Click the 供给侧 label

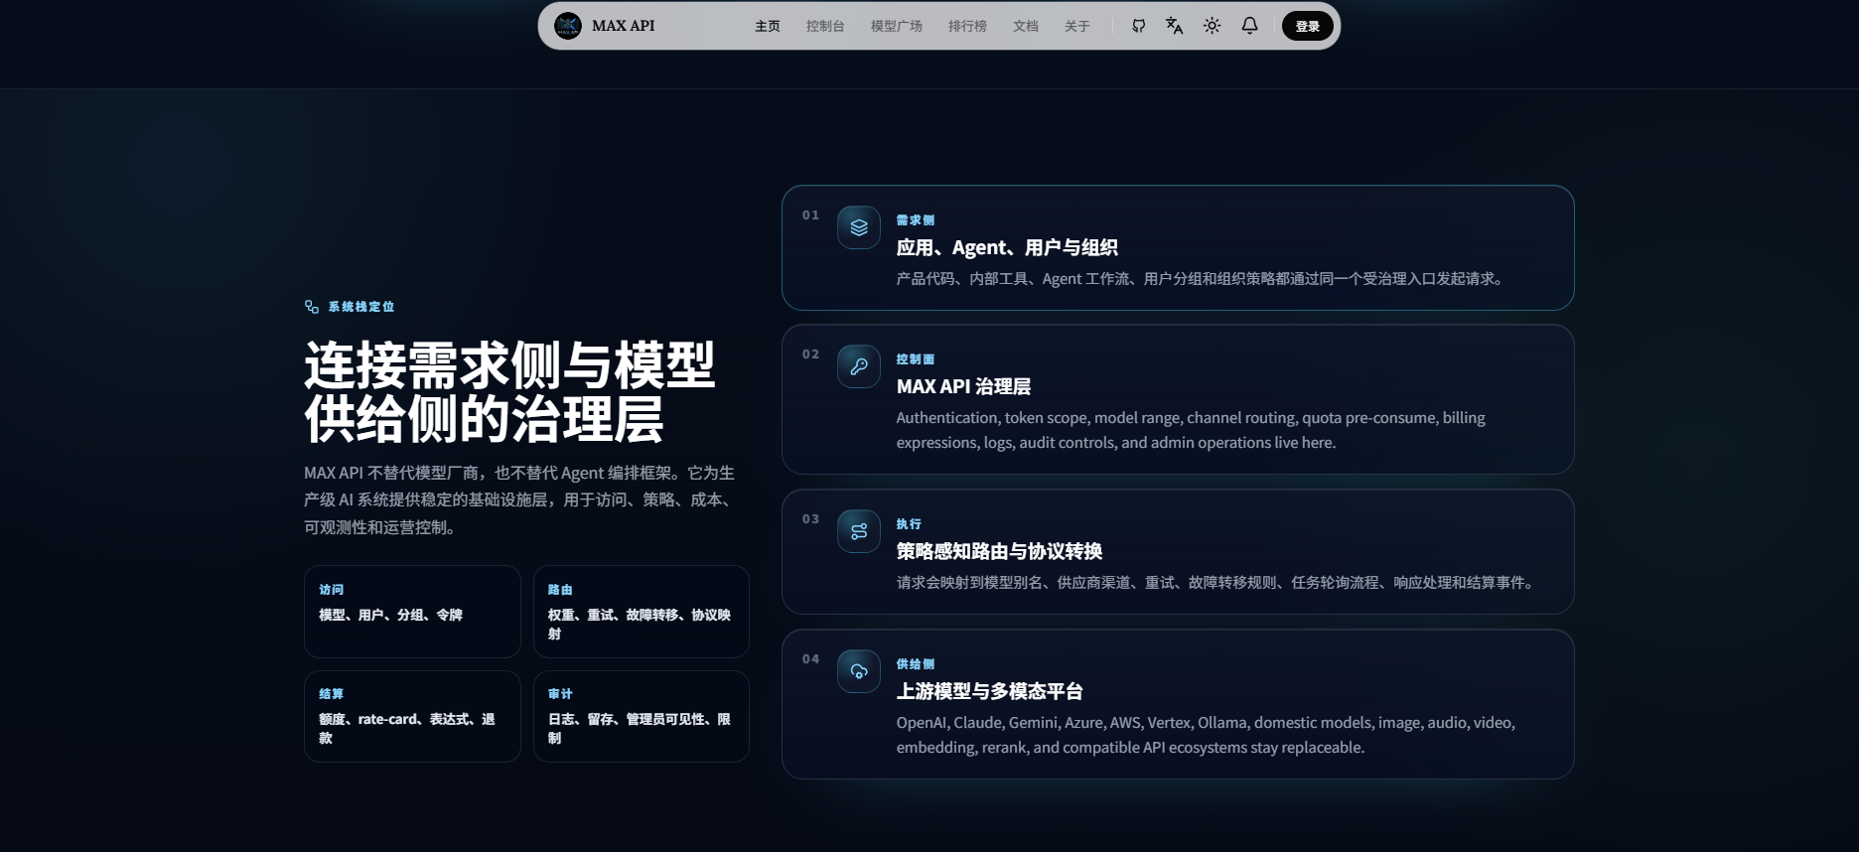(915, 664)
